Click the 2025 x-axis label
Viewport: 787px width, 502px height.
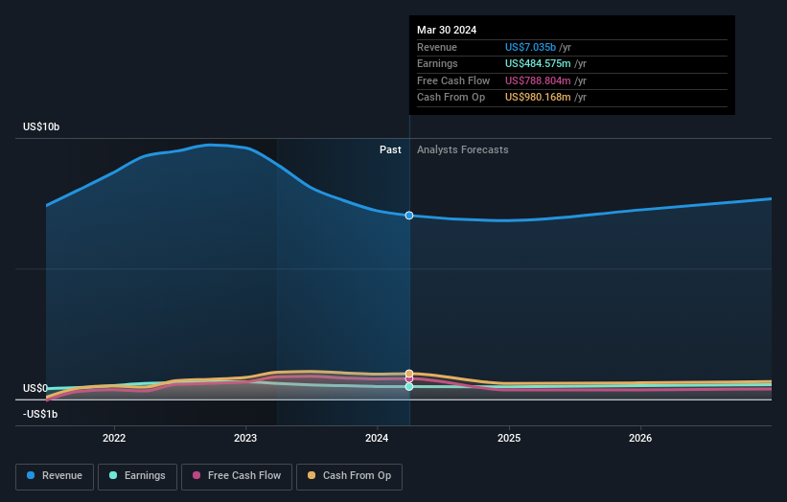tap(509, 438)
